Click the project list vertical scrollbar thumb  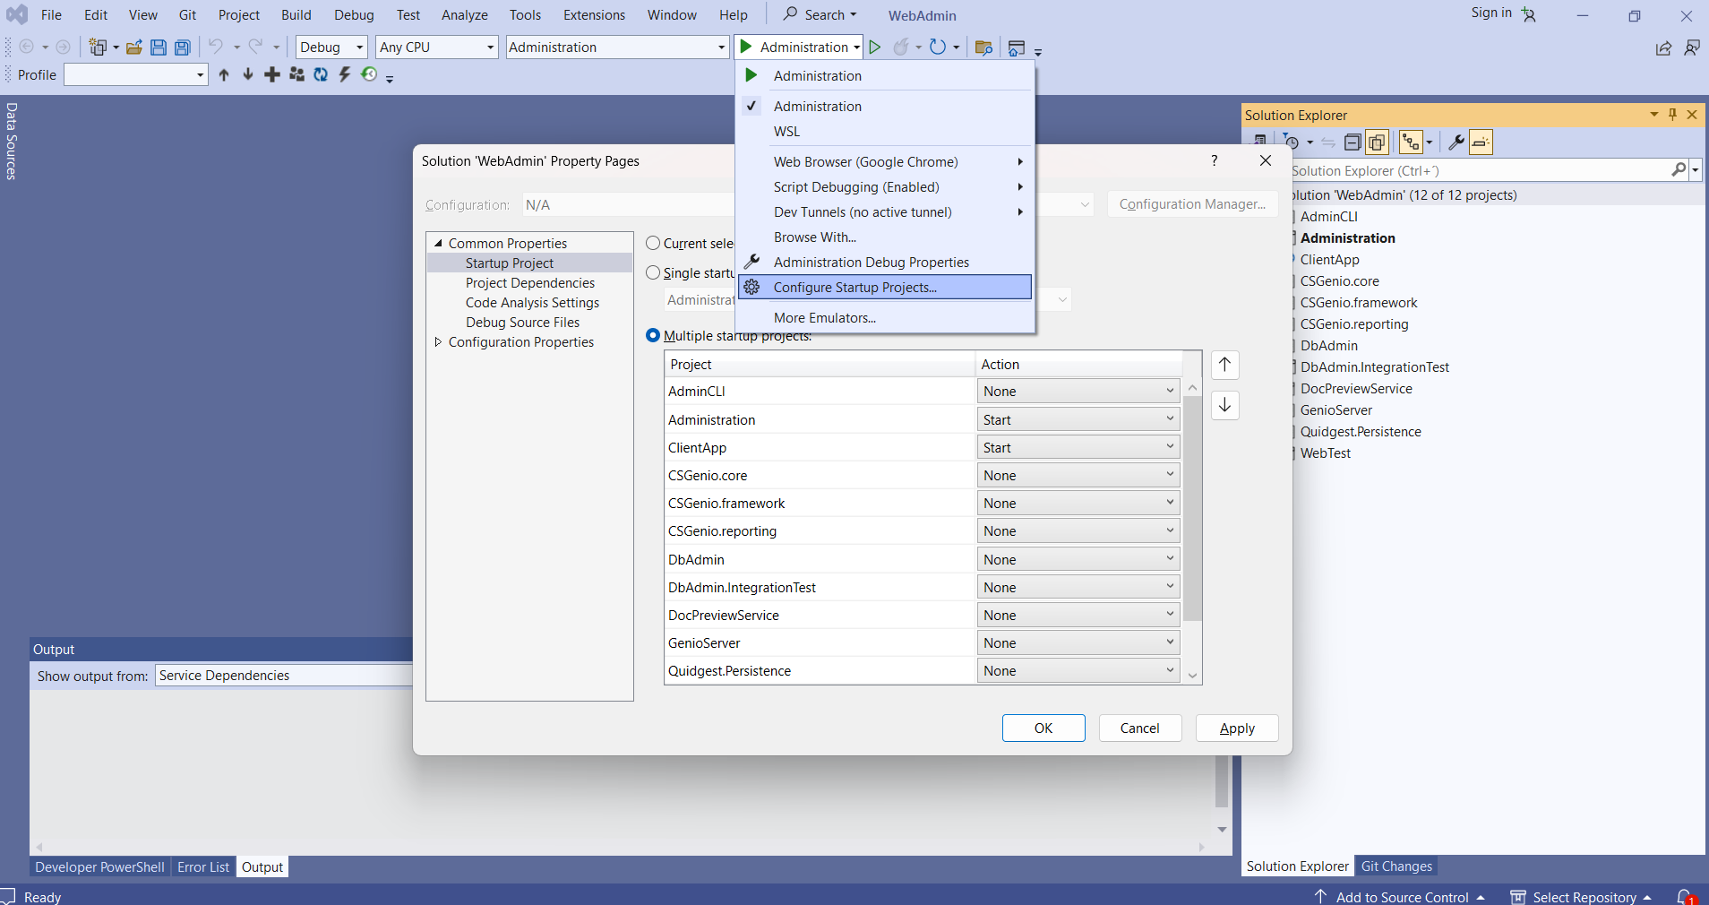pos(1192,508)
